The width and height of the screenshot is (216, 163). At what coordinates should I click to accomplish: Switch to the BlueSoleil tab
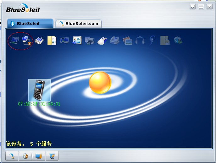tap(30, 24)
